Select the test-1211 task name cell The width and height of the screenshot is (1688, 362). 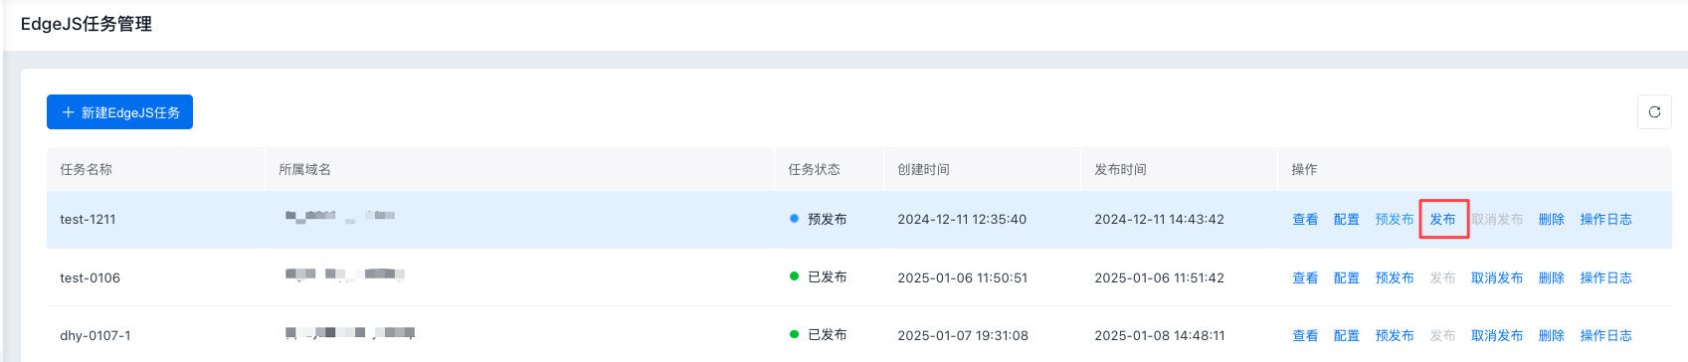[156, 220]
